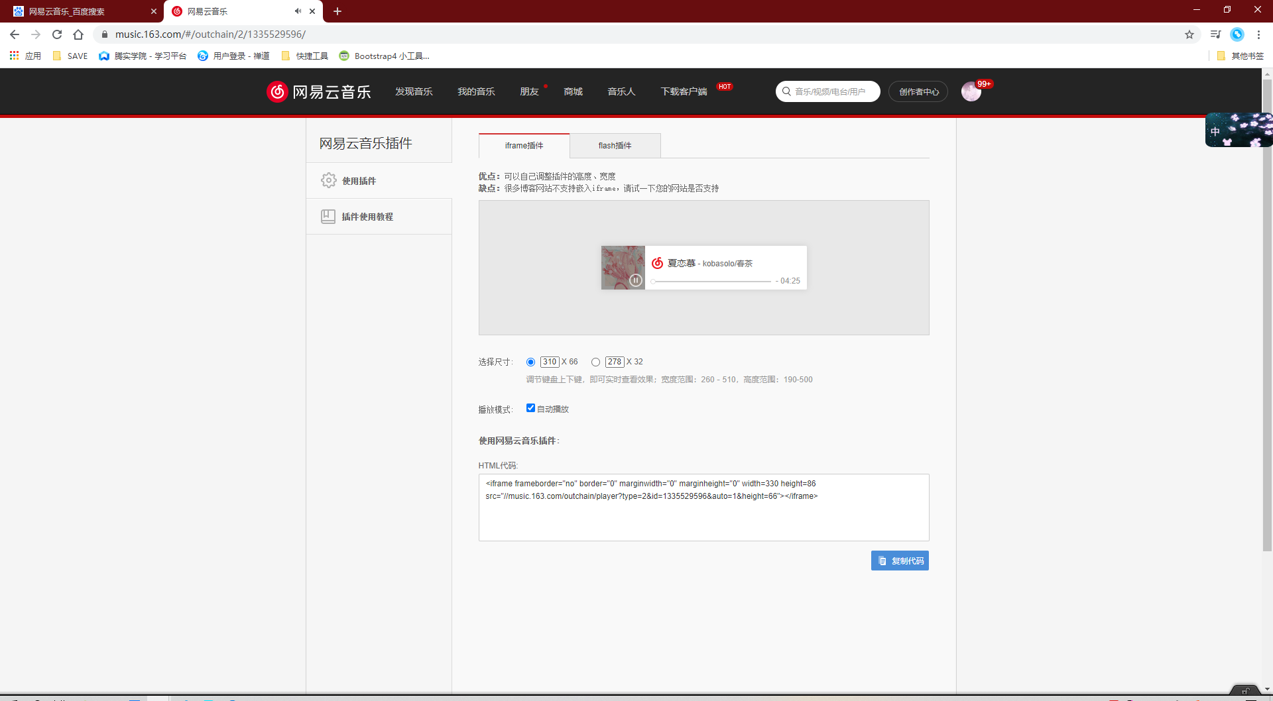Click the 04:25 time remaining text

coord(790,281)
